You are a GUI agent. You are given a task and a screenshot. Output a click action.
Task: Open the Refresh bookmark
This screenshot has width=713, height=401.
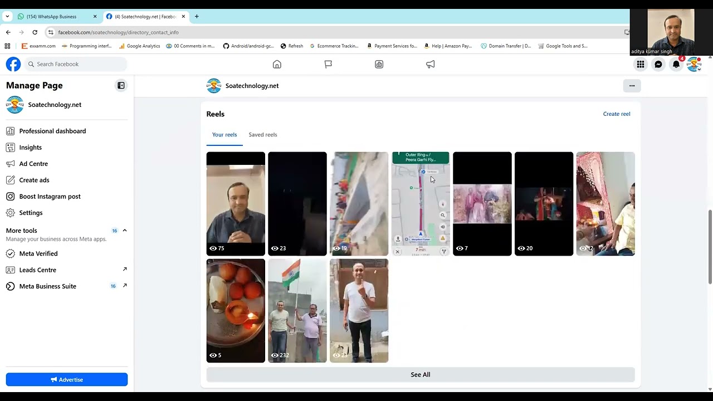point(292,46)
